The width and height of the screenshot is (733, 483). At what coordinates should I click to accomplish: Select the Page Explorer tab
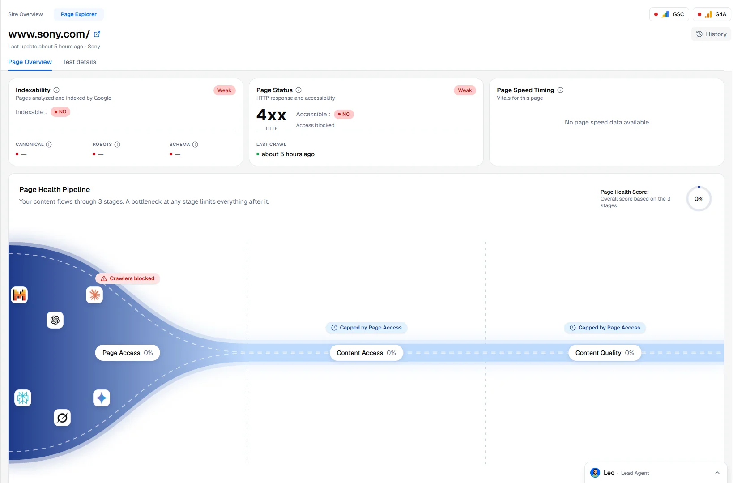pos(79,14)
